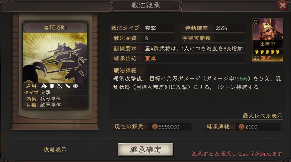The width and height of the screenshot is (291, 162).
Task: Confirm inheritance with 継承確定 button
Action: point(146,149)
